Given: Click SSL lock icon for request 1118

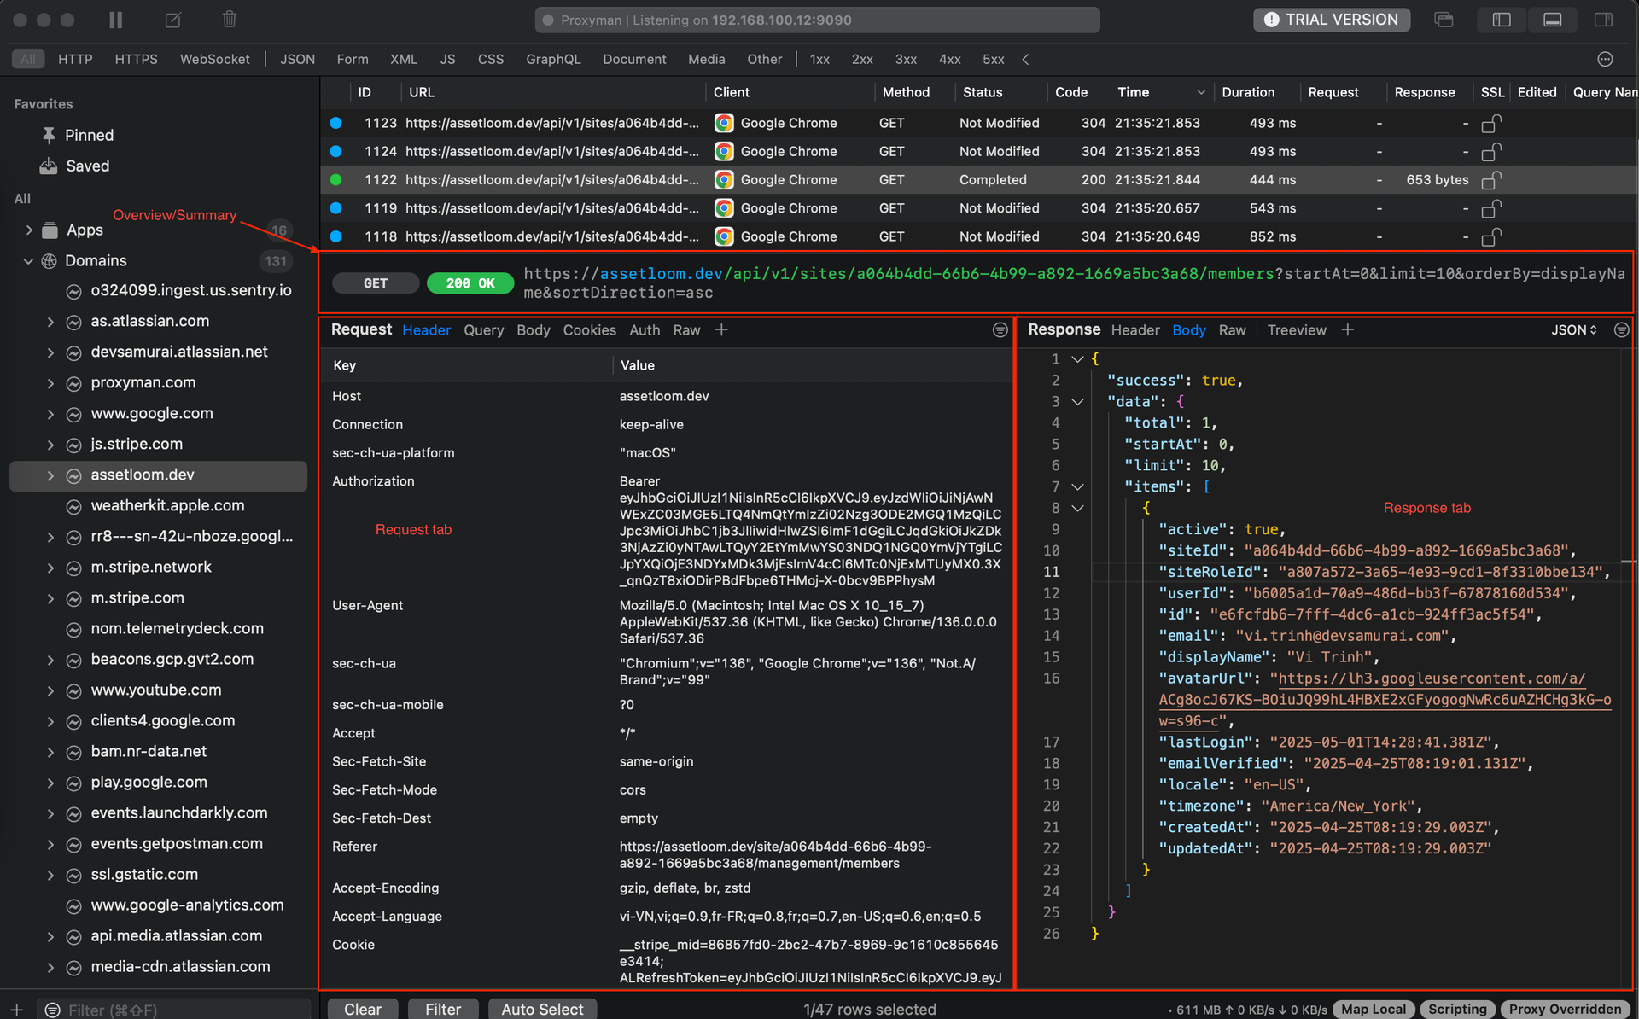Looking at the screenshot, I should point(1490,237).
